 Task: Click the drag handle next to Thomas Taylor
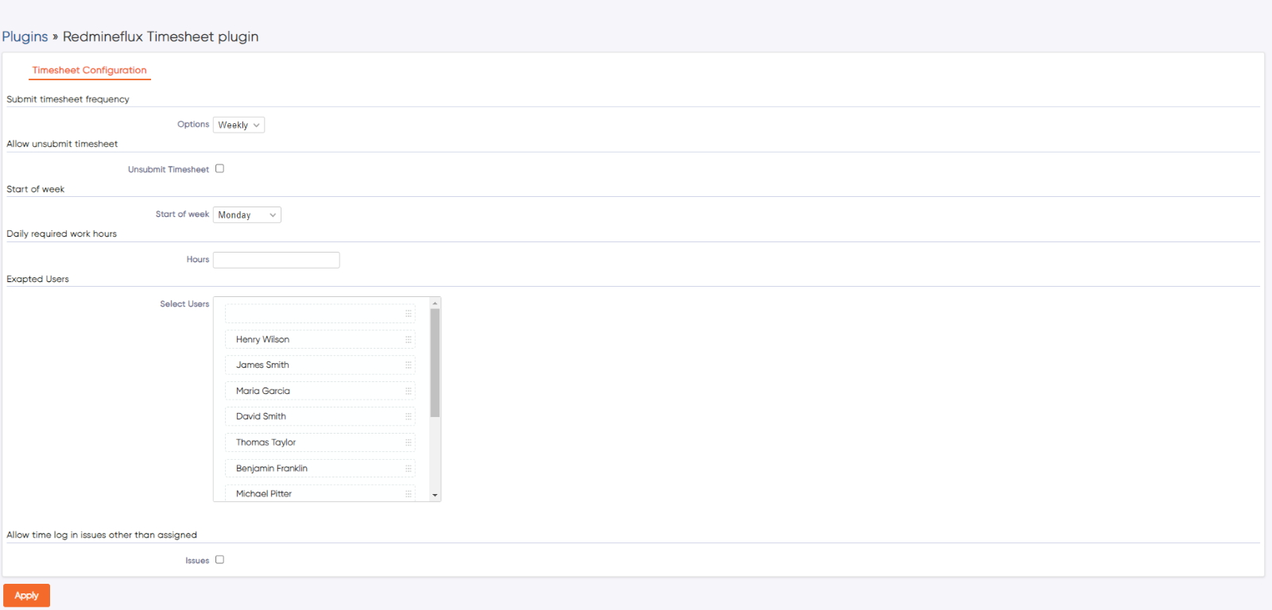(x=407, y=442)
